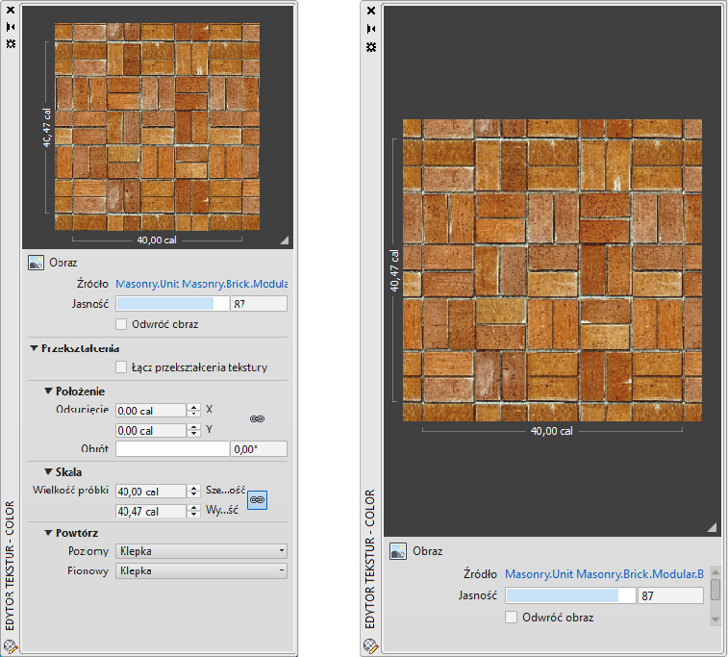Click the preview resize corner in right panel
The image size is (728, 657).
(x=712, y=526)
